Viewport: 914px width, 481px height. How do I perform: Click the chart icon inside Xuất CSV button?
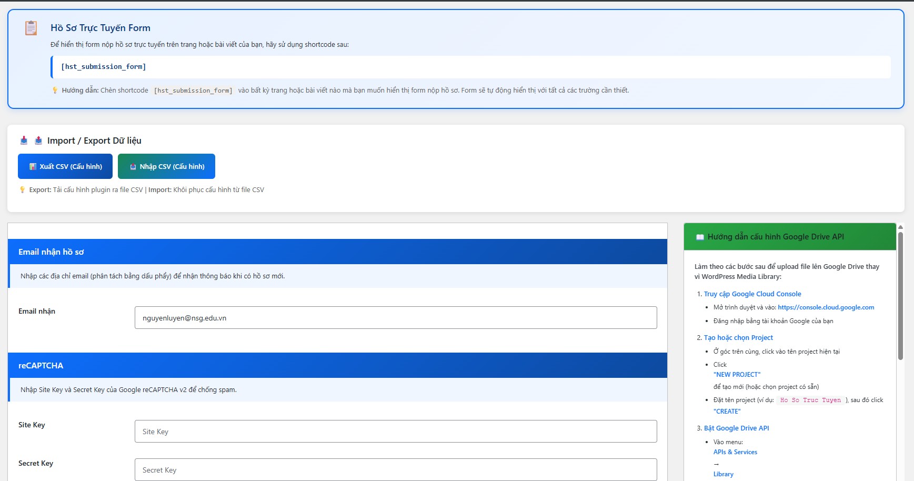coord(33,167)
